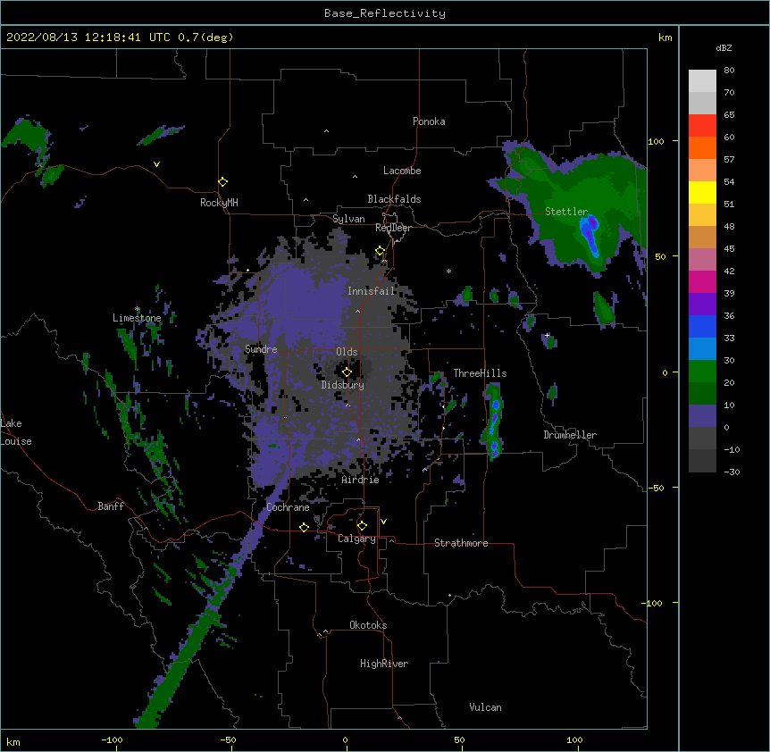Click the magenta legend swatch below 42
Image resolution: width=770 pixels, height=752 pixels.
click(702, 281)
